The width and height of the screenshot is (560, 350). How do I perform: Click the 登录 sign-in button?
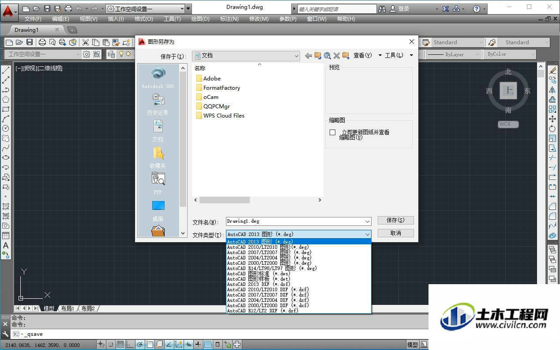[x=399, y=8]
